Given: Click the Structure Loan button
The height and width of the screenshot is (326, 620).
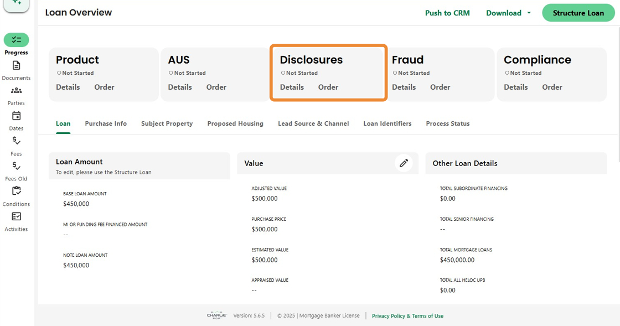Looking at the screenshot, I should pos(578,13).
